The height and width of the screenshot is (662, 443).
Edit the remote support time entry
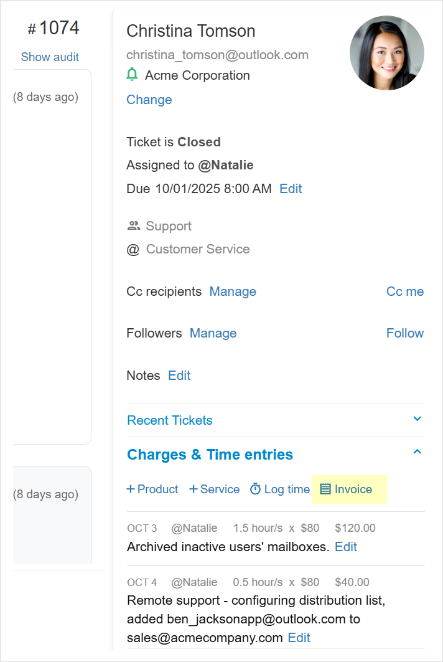pyautogui.click(x=299, y=638)
